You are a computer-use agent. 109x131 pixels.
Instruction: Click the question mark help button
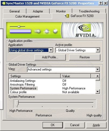click(101, 3)
